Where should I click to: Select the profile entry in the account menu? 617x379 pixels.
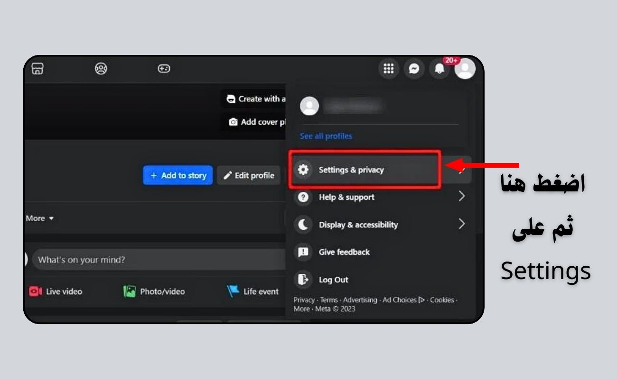379,106
